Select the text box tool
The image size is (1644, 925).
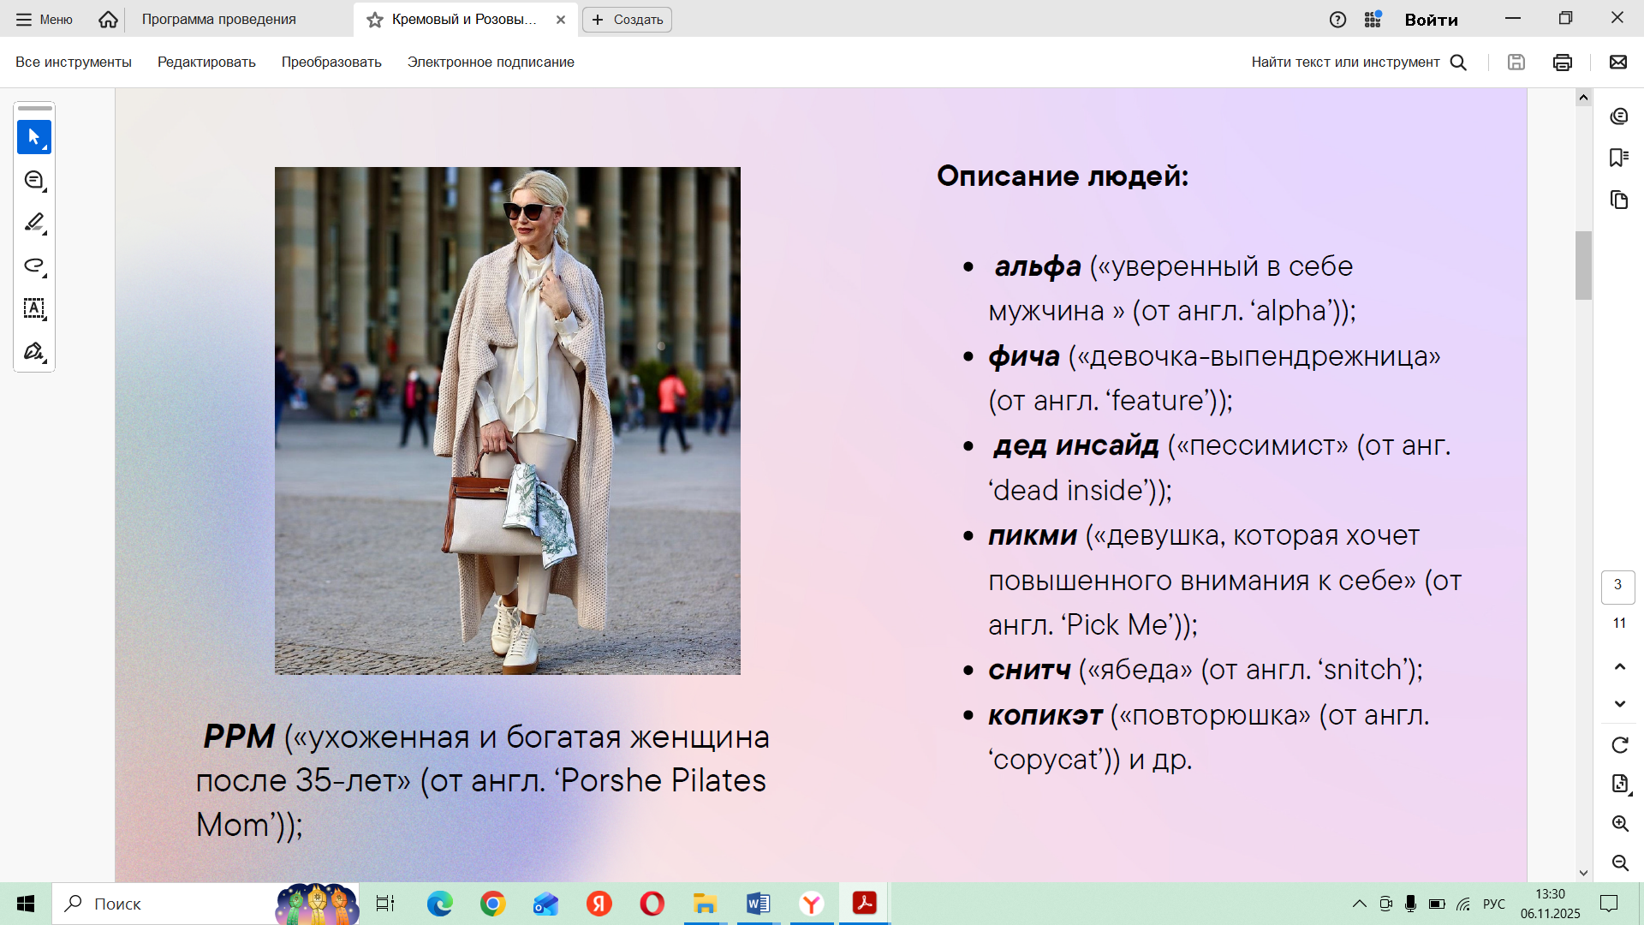pyautogui.click(x=34, y=308)
